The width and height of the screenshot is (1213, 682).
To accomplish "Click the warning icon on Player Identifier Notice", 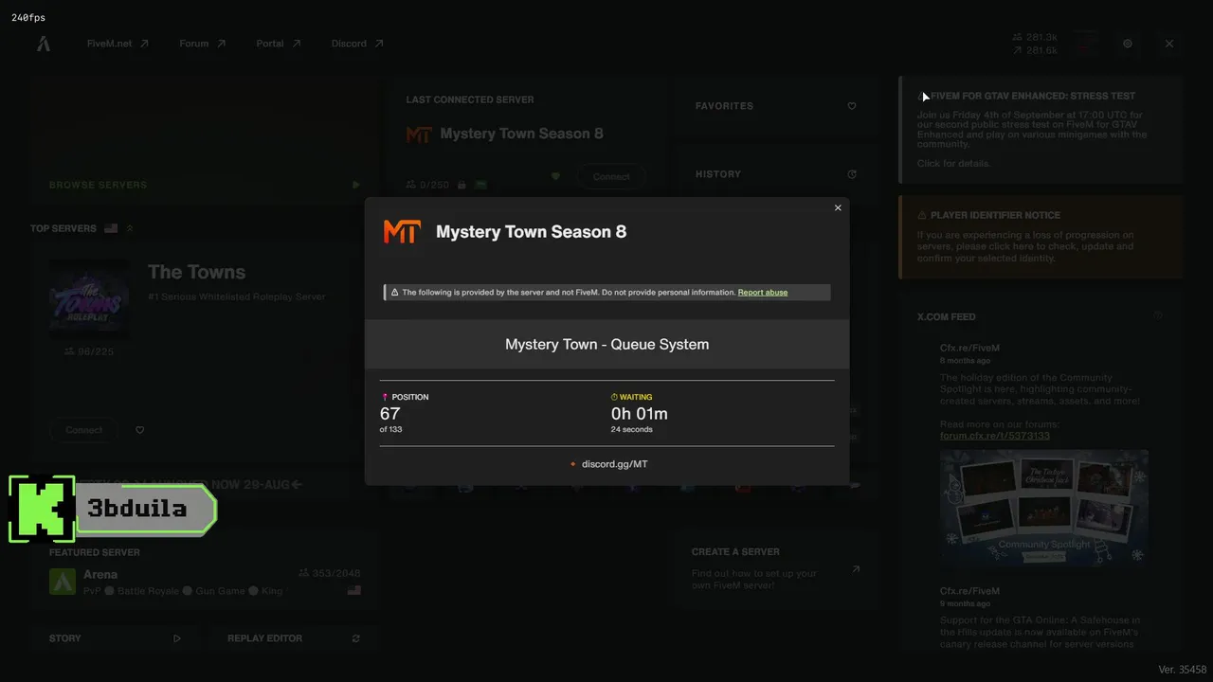I will pos(922,215).
